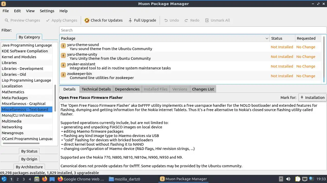Click the Check for Updates icon

87,20
